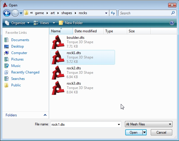
Task: Click the boulder.dts Torque shape icon
Action: [x=58, y=42]
